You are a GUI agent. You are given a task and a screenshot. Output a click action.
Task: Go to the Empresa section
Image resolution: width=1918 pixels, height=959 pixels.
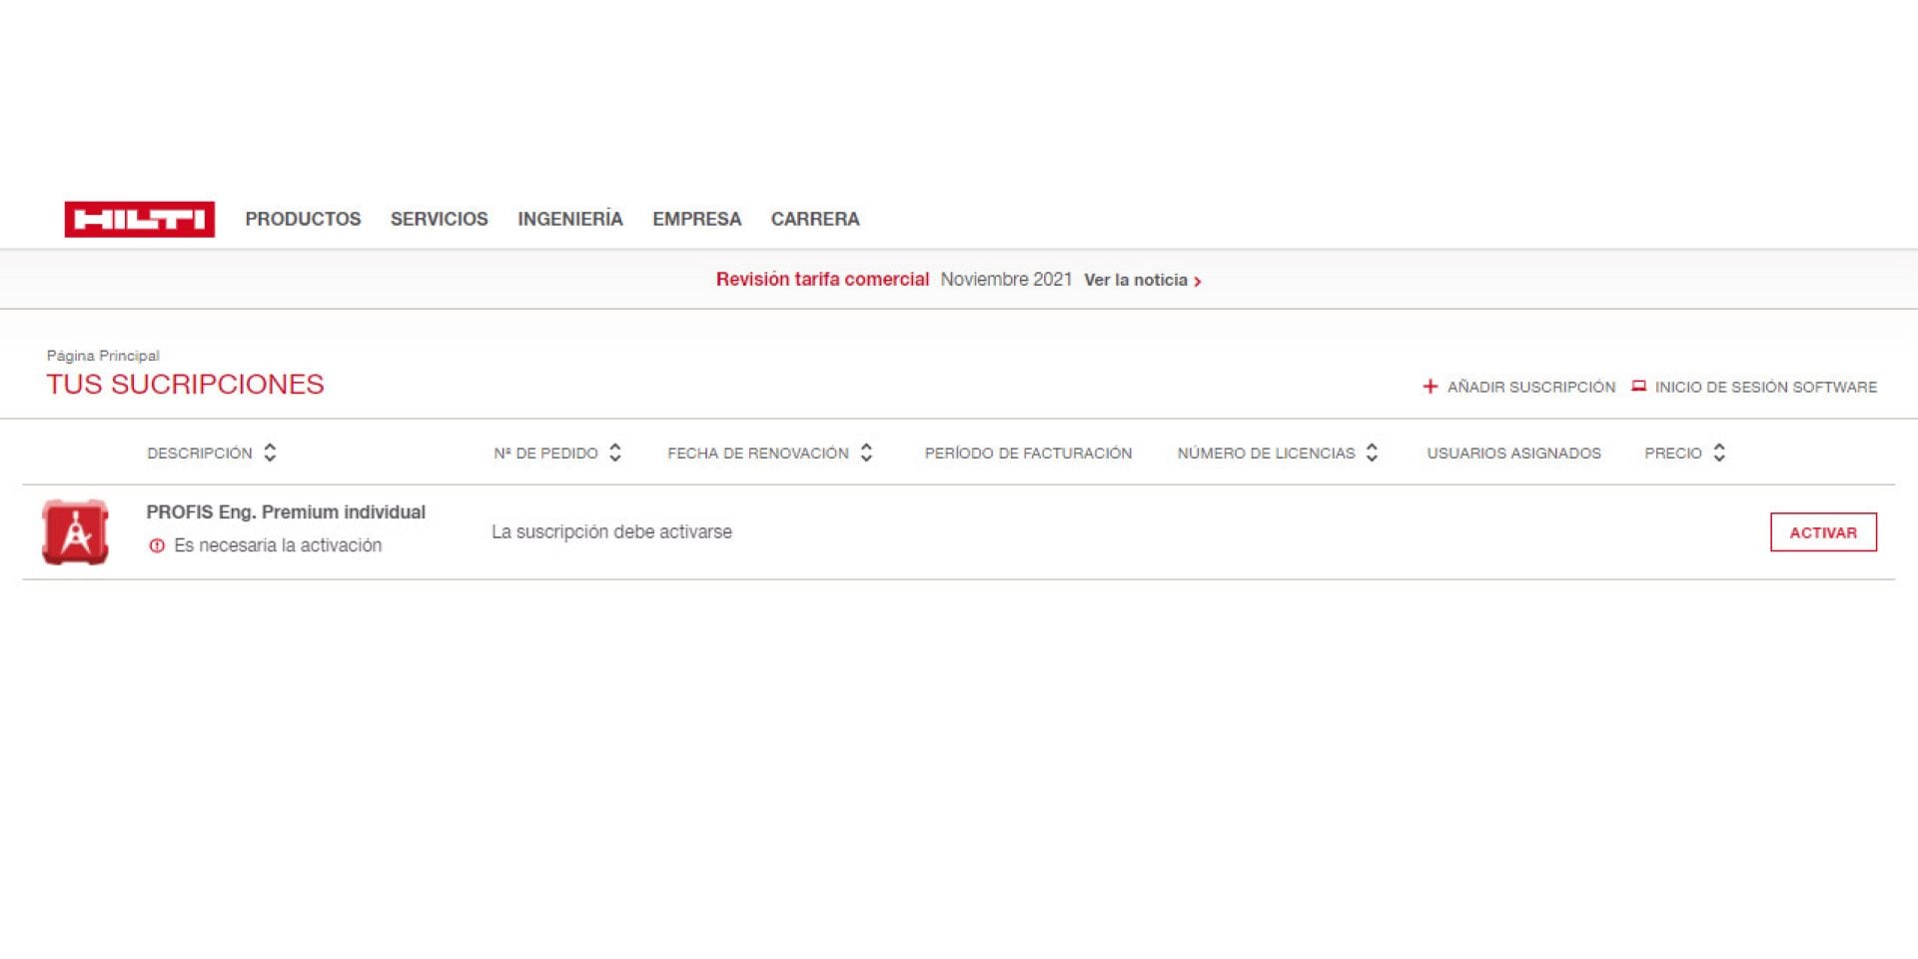coord(696,219)
